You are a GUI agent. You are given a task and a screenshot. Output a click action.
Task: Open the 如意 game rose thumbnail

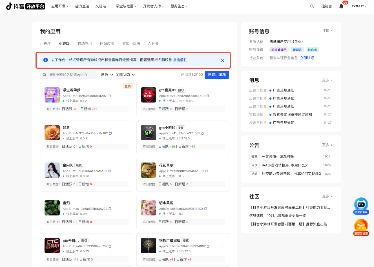pyautogui.click(x=52, y=133)
